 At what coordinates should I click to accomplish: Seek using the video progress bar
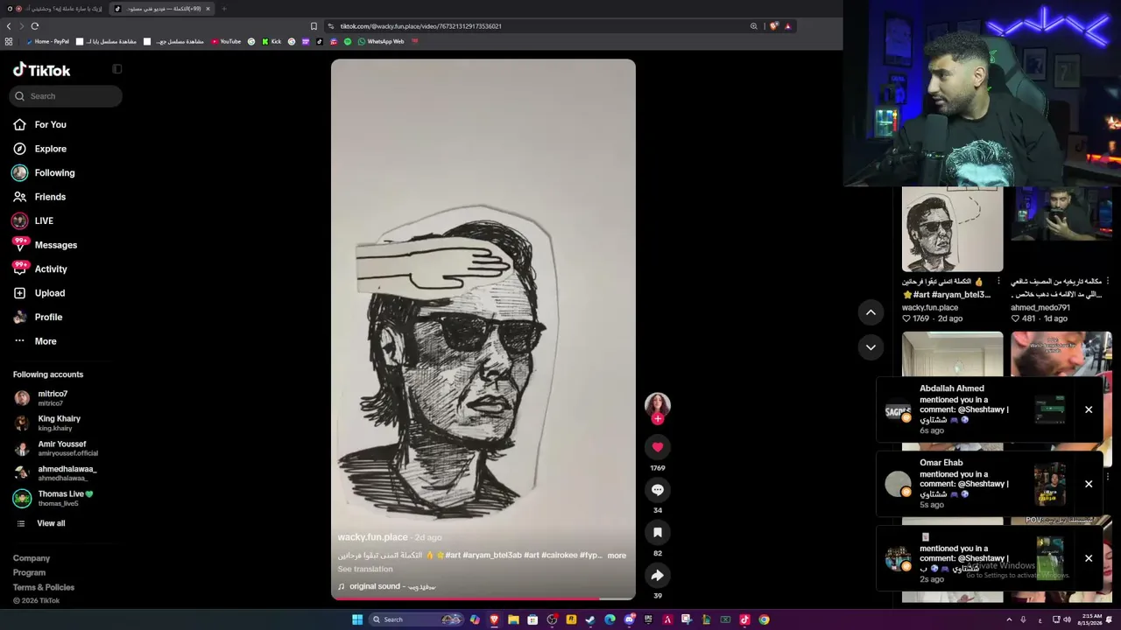[483, 598]
